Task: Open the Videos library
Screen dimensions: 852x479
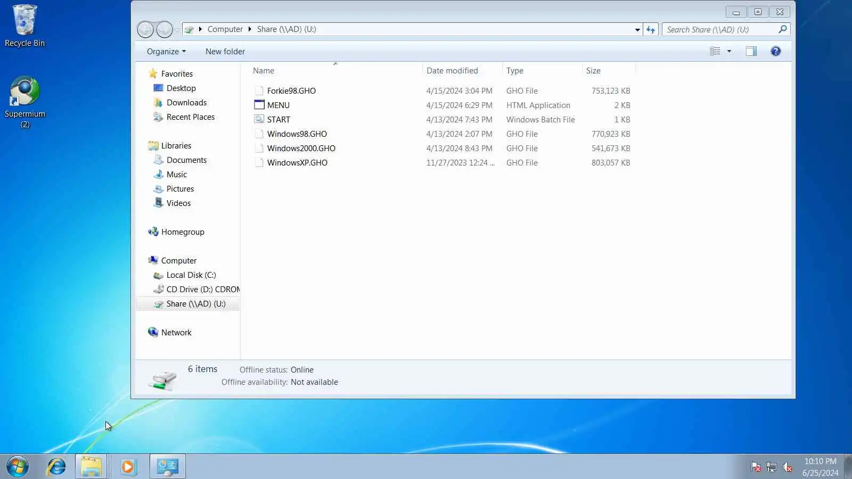Action: 178,203
